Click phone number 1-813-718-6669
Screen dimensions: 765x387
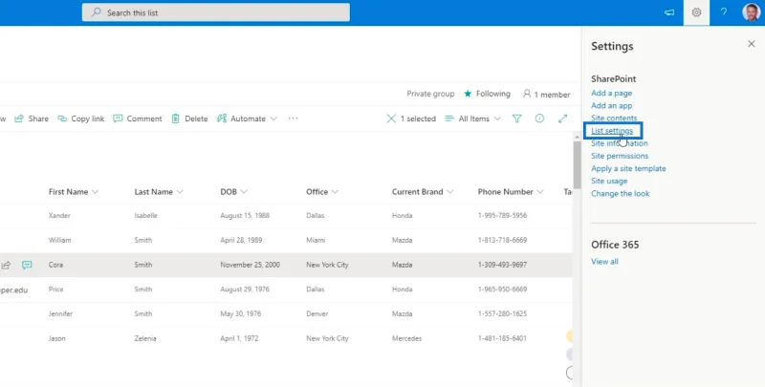(503, 240)
